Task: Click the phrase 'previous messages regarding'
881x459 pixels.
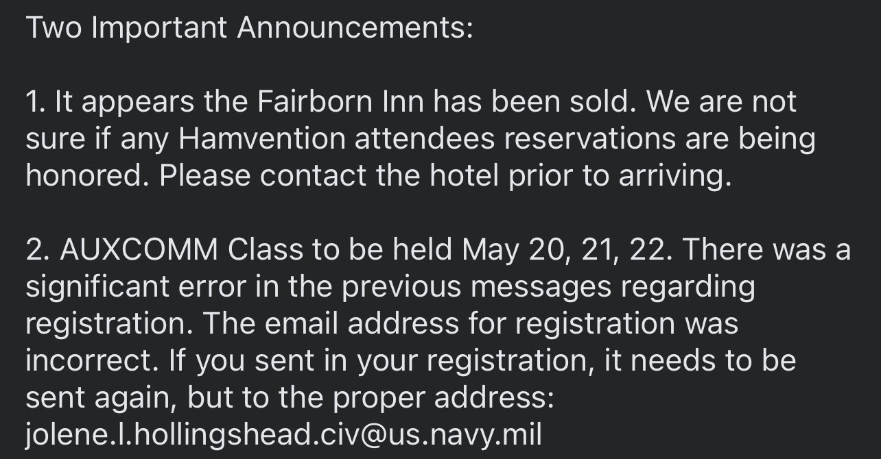Action: (x=548, y=288)
